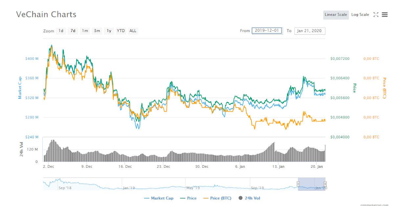Screen dimensions: 394x206
Task: Set zoom range to YTD
Action: point(121,31)
